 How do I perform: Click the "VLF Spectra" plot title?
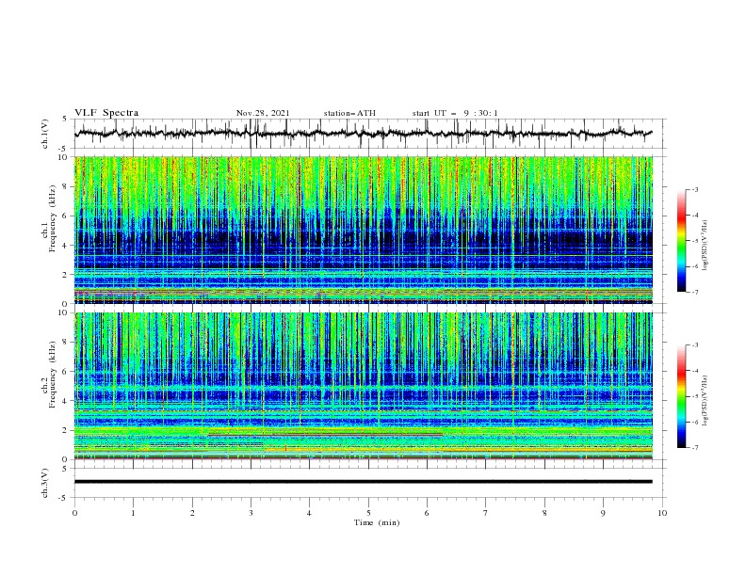(x=106, y=113)
